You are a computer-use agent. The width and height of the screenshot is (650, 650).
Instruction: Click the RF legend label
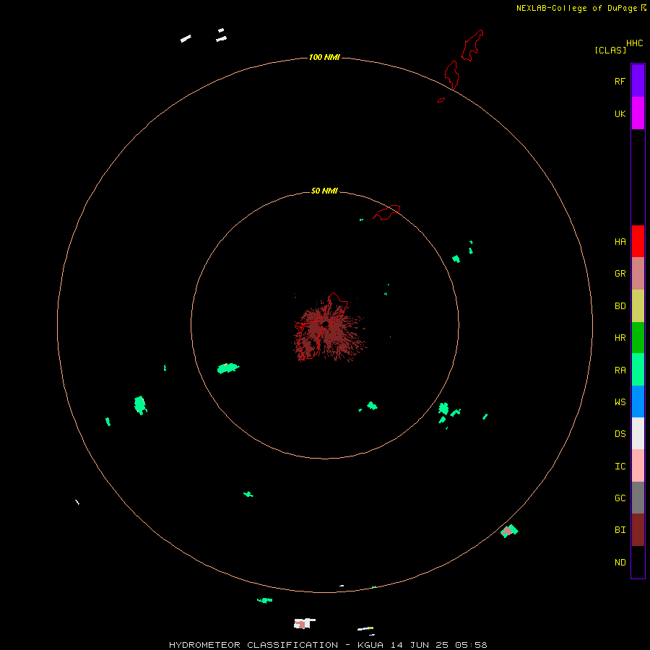pos(620,81)
